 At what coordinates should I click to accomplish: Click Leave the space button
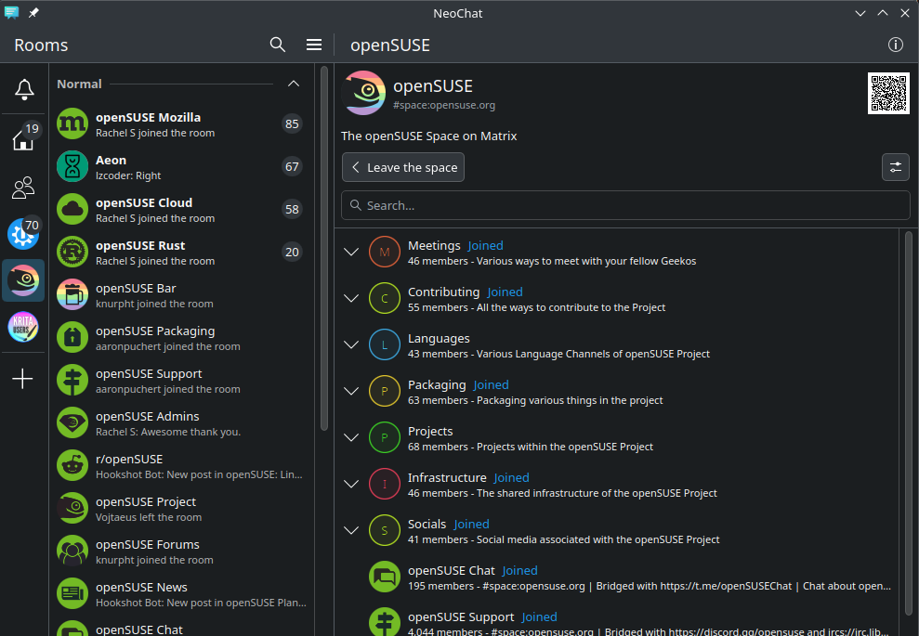pyautogui.click(x=402, y=167)
